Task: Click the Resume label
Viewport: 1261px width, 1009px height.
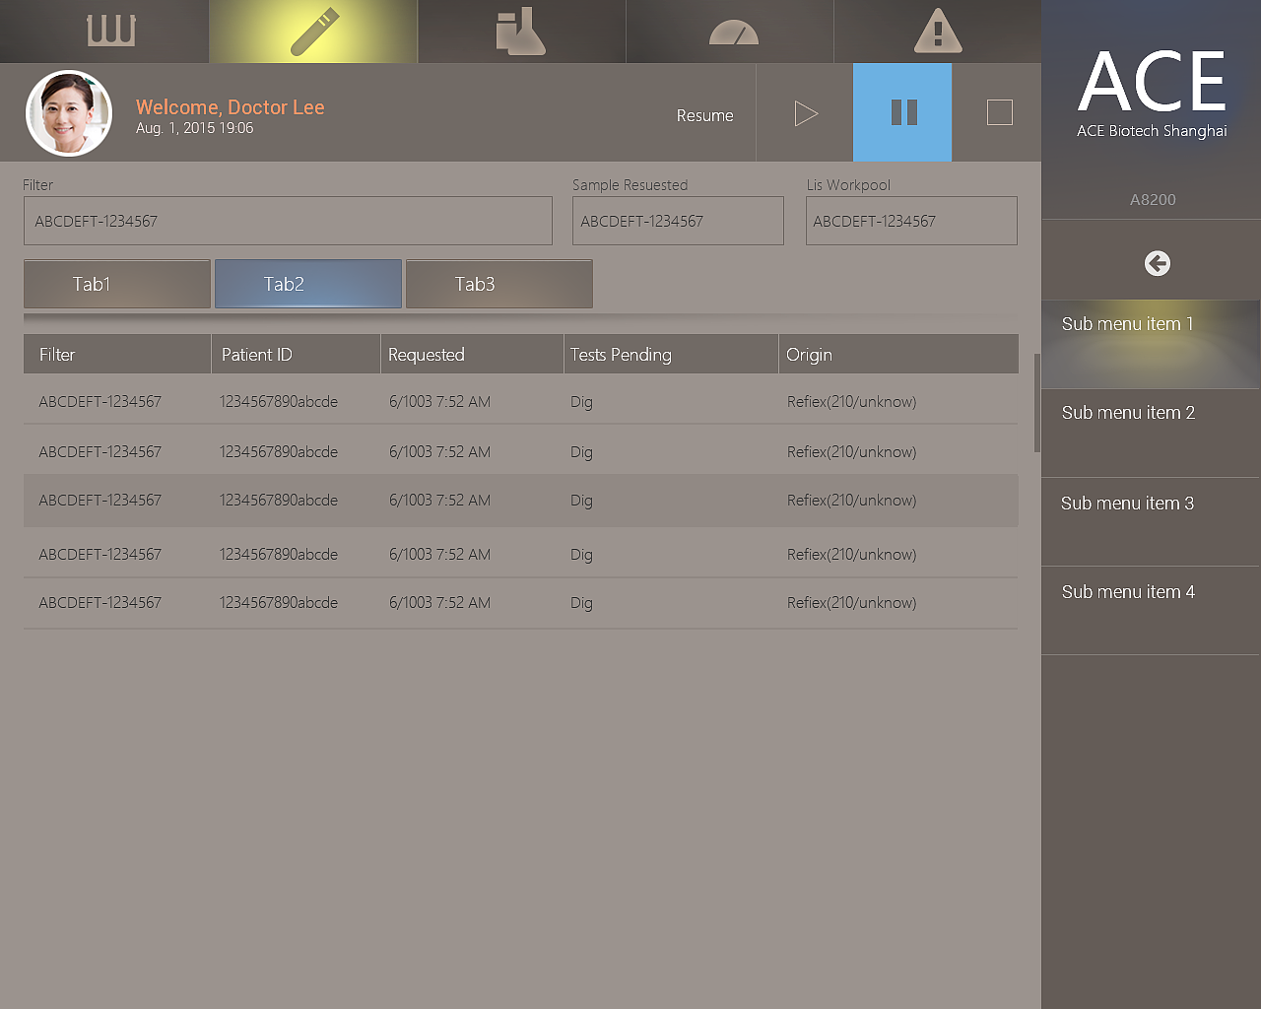Action: 704,115
